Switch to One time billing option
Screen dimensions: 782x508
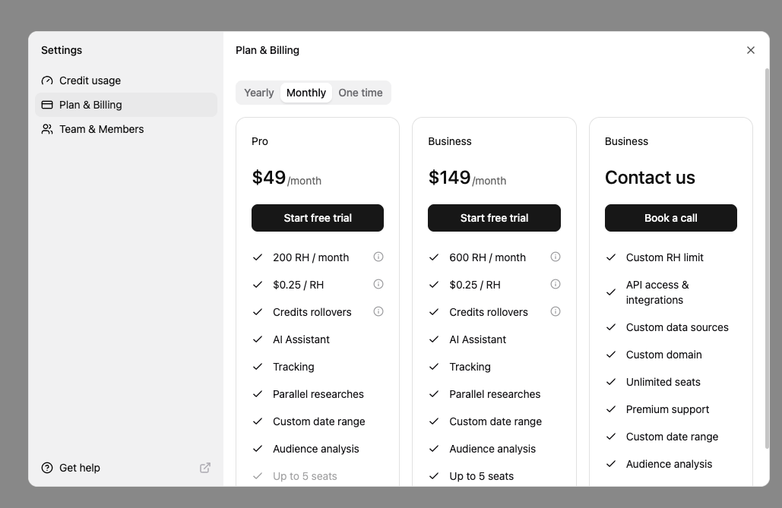[x=360, y=93]
